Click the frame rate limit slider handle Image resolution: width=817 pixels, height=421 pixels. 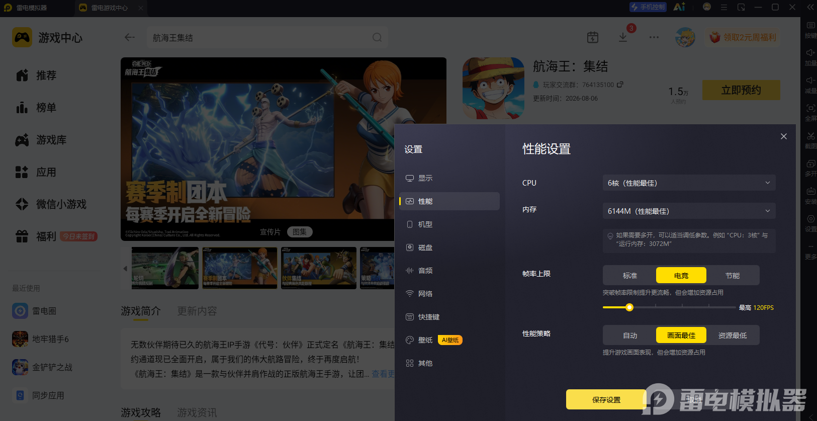pos(629,307)
